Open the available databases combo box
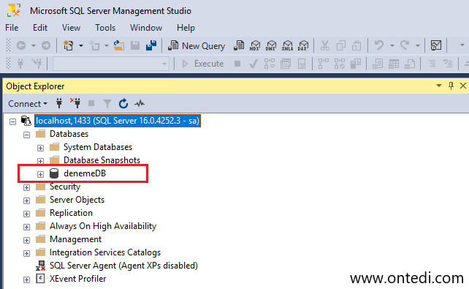Image resolution: width=469 pixels, height=289 pixels. (110, 64)
